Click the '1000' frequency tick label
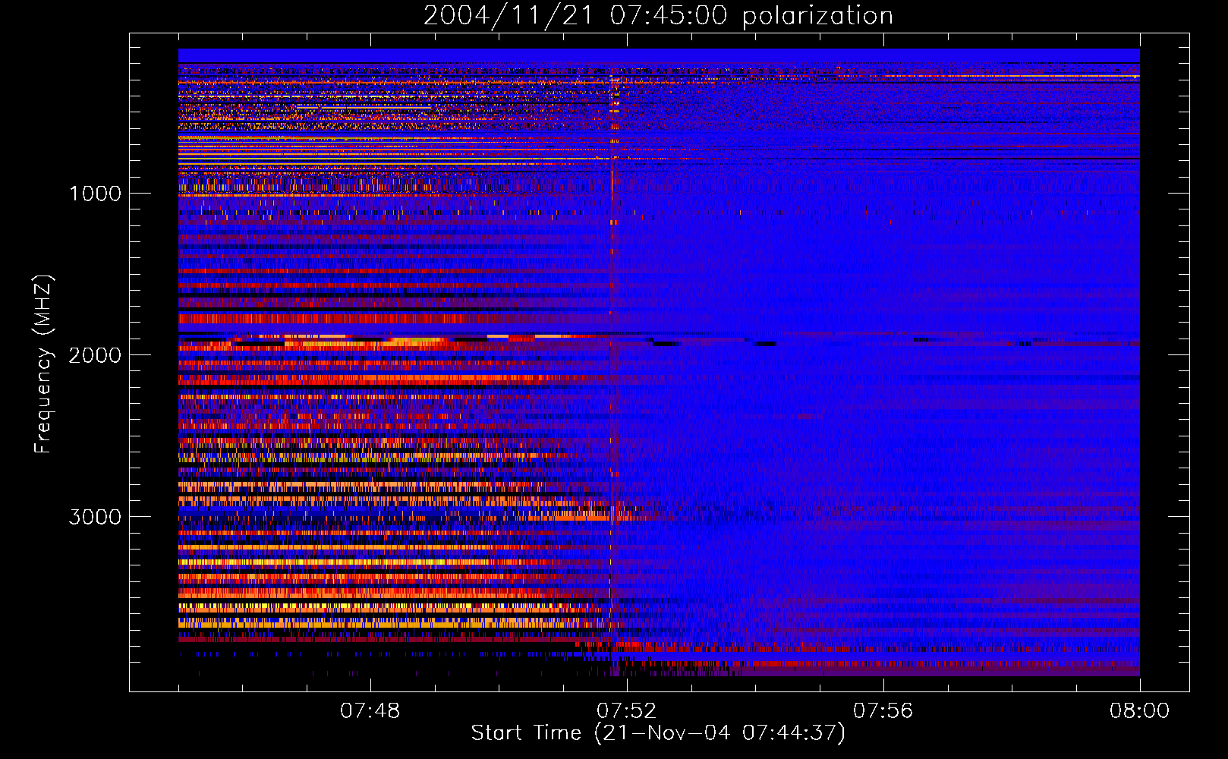1228x759 pixels. 95,193
